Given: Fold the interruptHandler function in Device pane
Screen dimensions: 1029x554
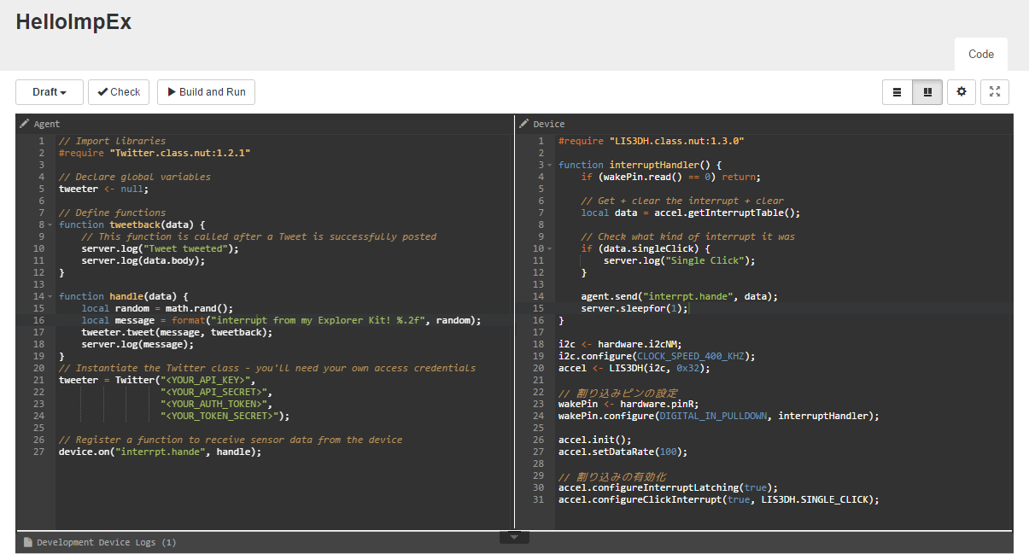Looking at the screenshot, I should click(x=548, y=164).
